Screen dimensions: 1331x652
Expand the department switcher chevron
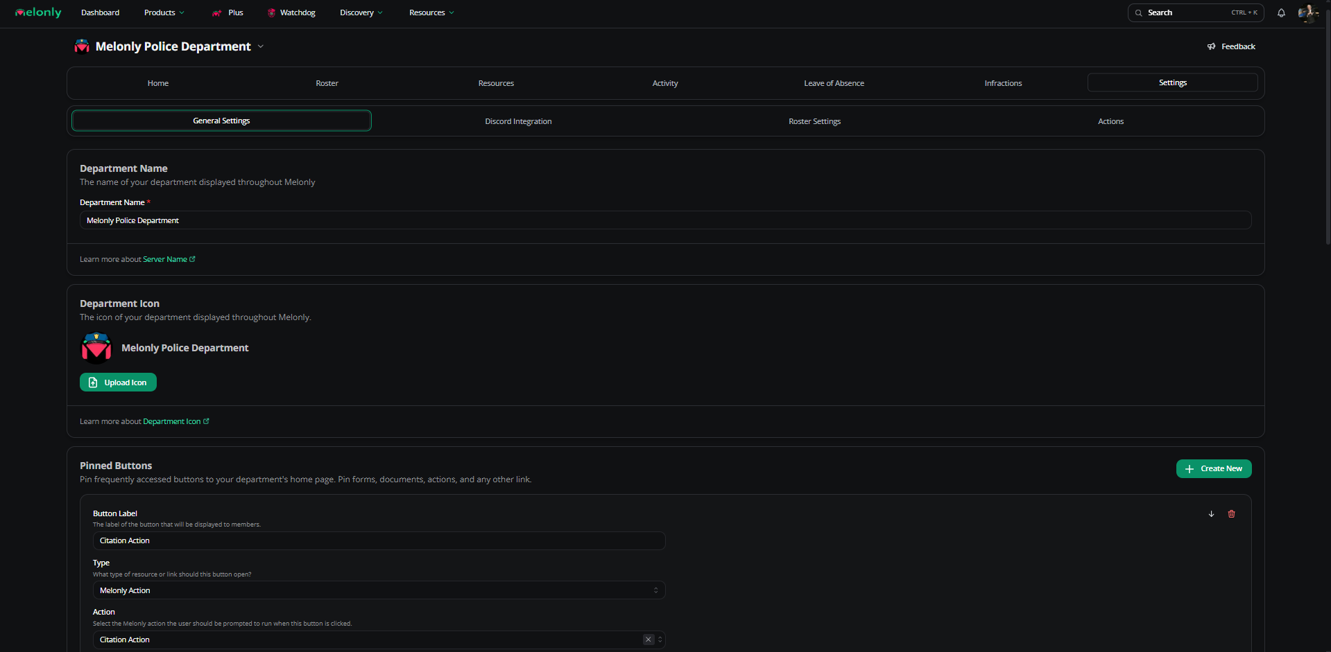pyautogui.click(x=261, y=46)
